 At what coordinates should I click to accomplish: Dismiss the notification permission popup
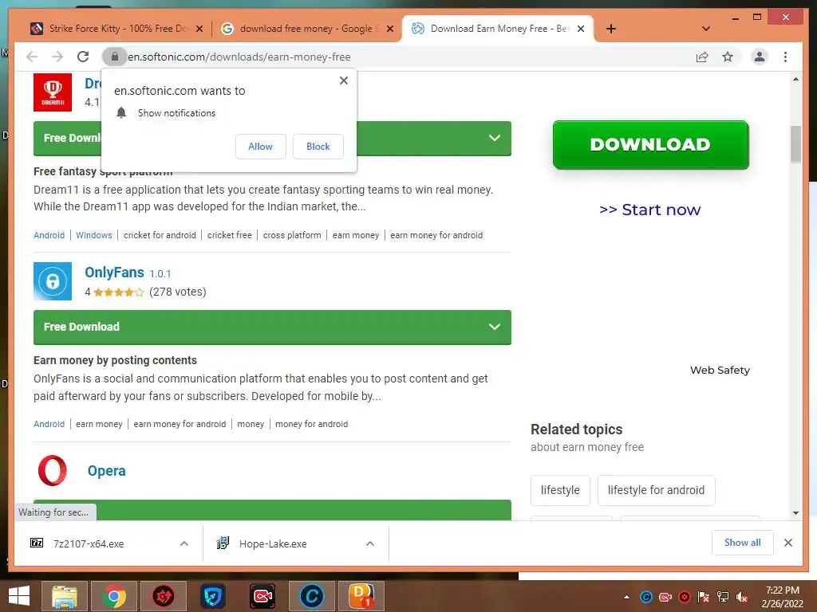343,80
